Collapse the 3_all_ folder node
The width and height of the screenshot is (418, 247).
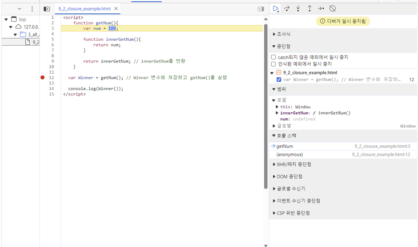pyautogui.click(x=15, y=35)
